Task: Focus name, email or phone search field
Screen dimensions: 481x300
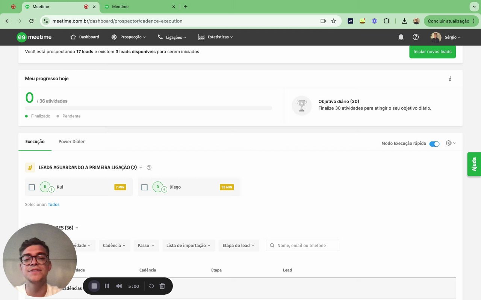Action: click(x=303, y=246)
